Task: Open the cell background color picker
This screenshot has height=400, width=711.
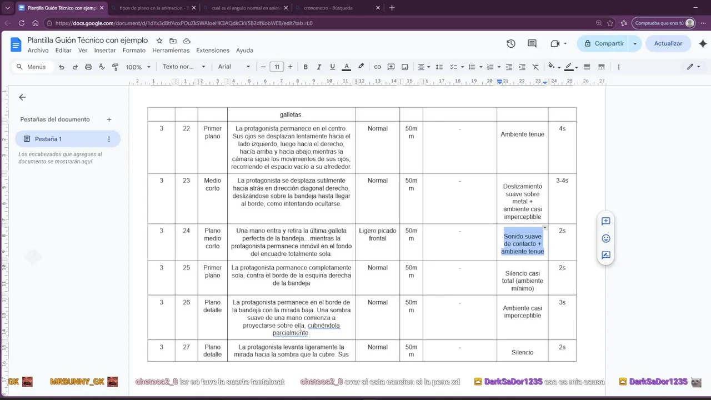Action: (x=554, y=67)
